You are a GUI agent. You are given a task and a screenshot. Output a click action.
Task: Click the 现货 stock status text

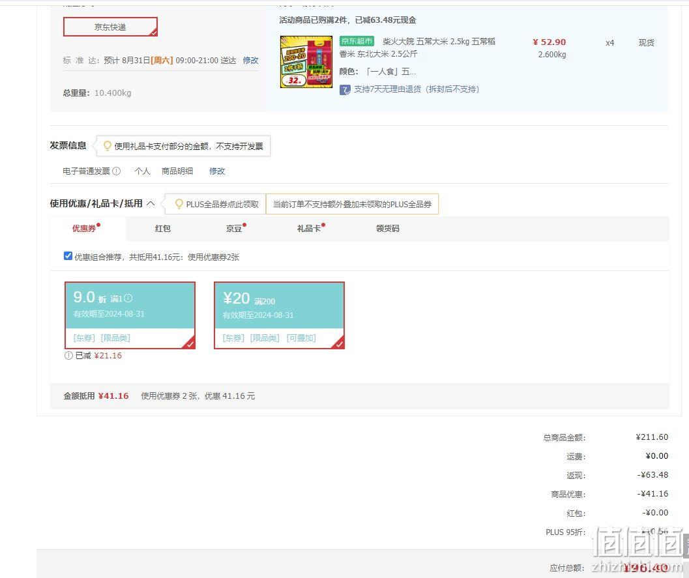(647, 42)
